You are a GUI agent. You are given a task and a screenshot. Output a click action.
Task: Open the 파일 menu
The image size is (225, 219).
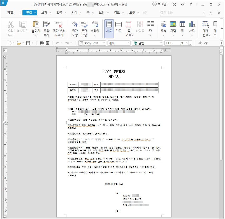10,13
